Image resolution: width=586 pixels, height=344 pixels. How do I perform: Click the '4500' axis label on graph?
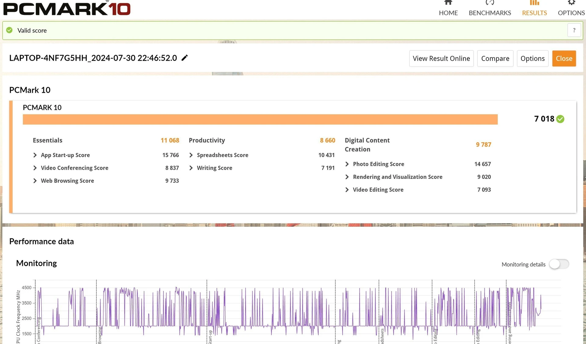click(27, 288)
